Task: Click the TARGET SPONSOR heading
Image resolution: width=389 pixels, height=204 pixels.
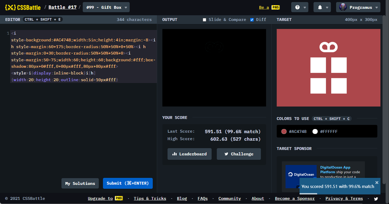Action: click(294, 149)
